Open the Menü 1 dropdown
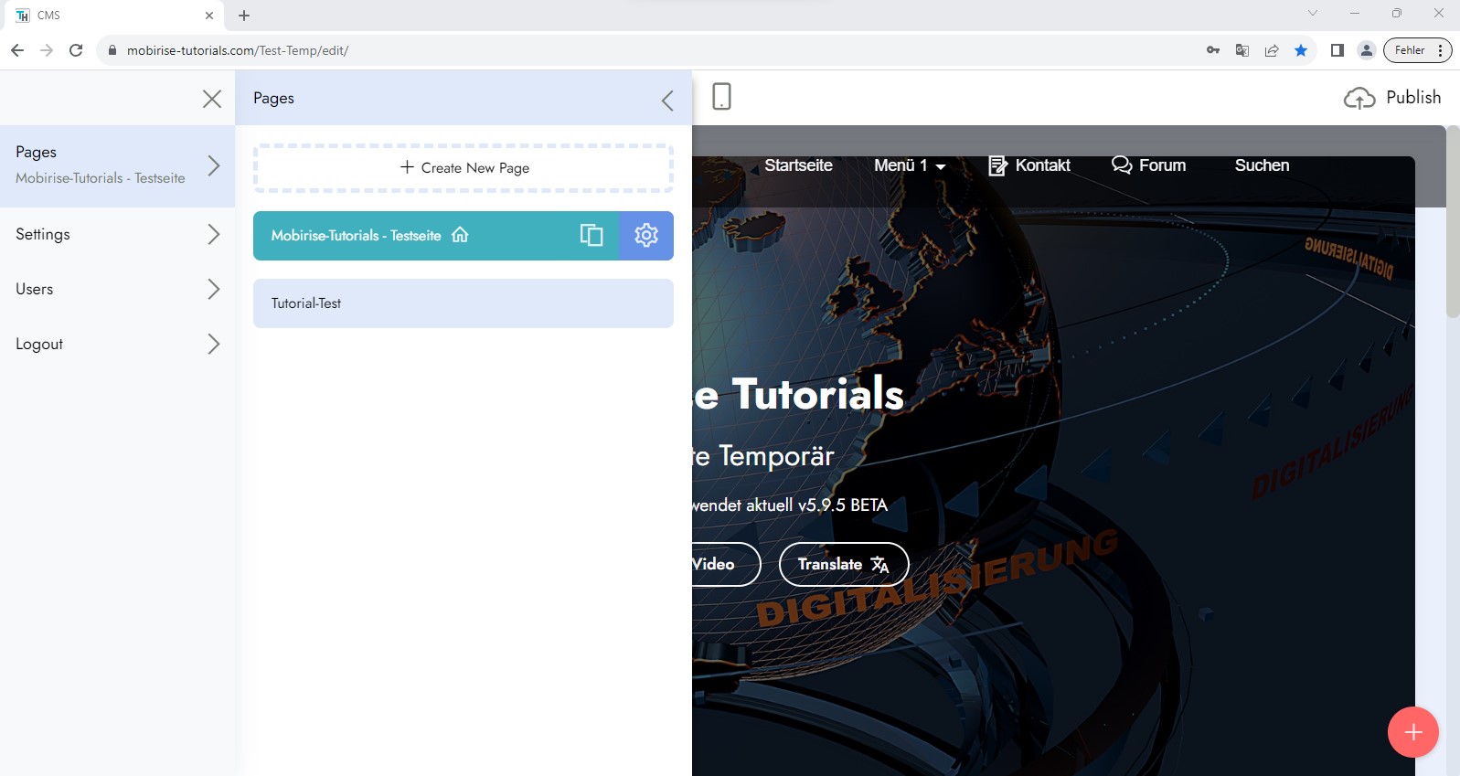This screenshot has height=776, width=1460. 909,165
